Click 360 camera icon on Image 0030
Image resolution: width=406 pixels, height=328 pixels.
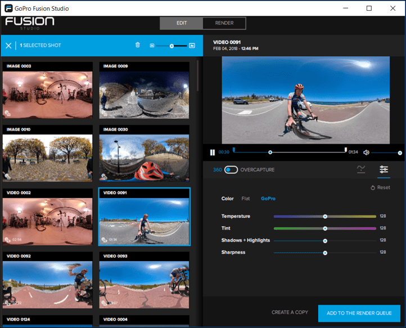(104, 177)
